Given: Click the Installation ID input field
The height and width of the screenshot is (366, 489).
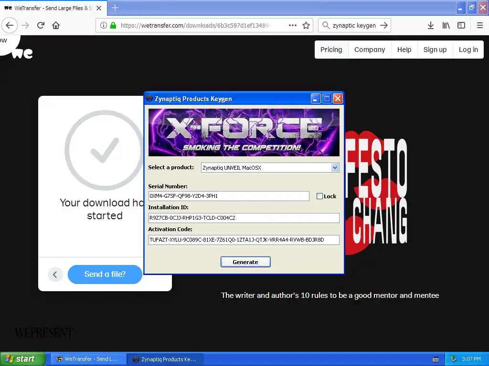Looking at the screenshot, I should click(x=244, y=218).
